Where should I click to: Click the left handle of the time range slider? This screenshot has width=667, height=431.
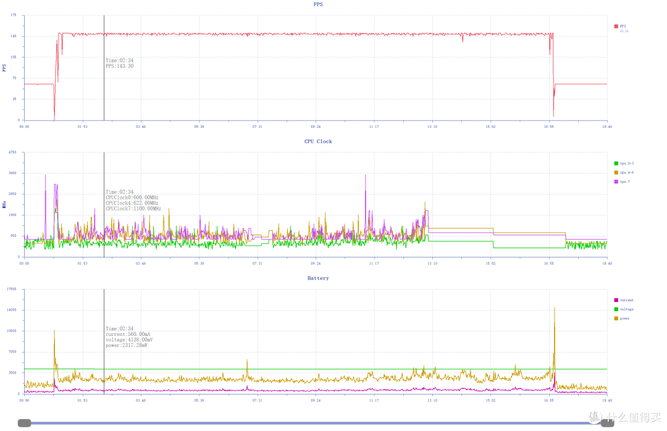24,423
